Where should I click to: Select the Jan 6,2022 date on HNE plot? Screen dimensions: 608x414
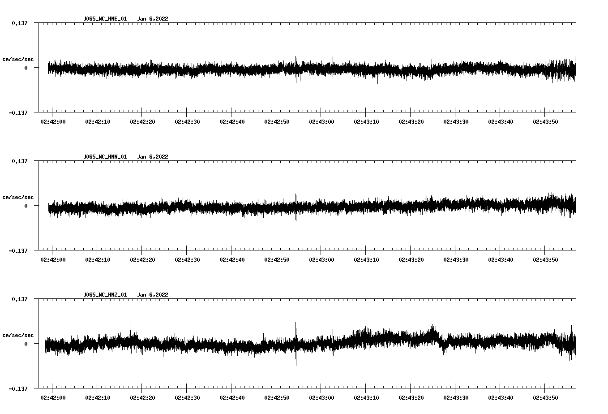coord(153,19)
